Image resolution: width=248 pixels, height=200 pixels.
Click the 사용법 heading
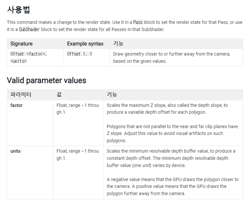[x=18, y=9]
